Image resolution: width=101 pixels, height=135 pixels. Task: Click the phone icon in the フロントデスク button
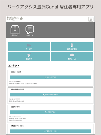coord(45,77)
